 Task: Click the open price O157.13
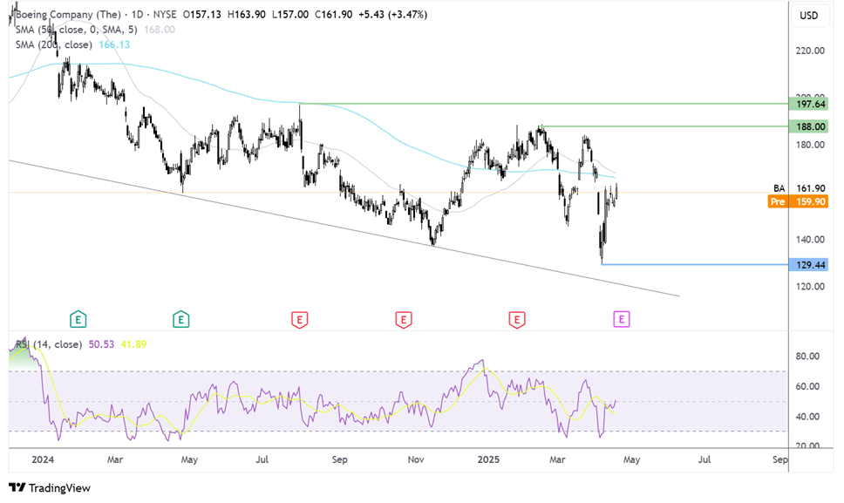tap(202, 15)
